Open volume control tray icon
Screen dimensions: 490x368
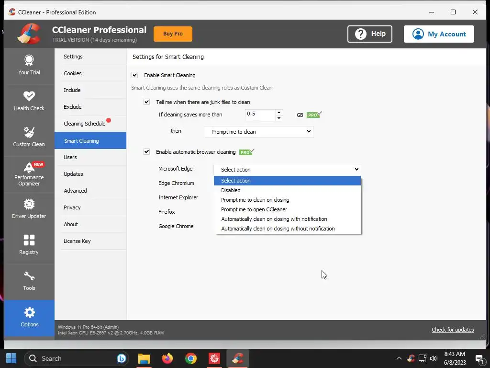pyautogui.click(x=434, y=358)
